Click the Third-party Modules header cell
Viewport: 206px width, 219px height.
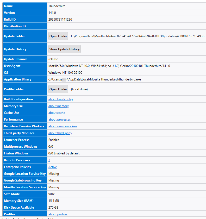click(25, 133)
